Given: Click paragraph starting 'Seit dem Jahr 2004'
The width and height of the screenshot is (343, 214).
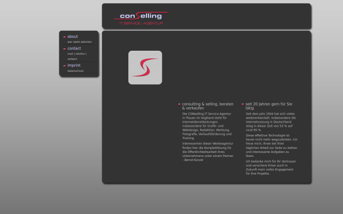Looking at the screenshot, I should 271,122.
